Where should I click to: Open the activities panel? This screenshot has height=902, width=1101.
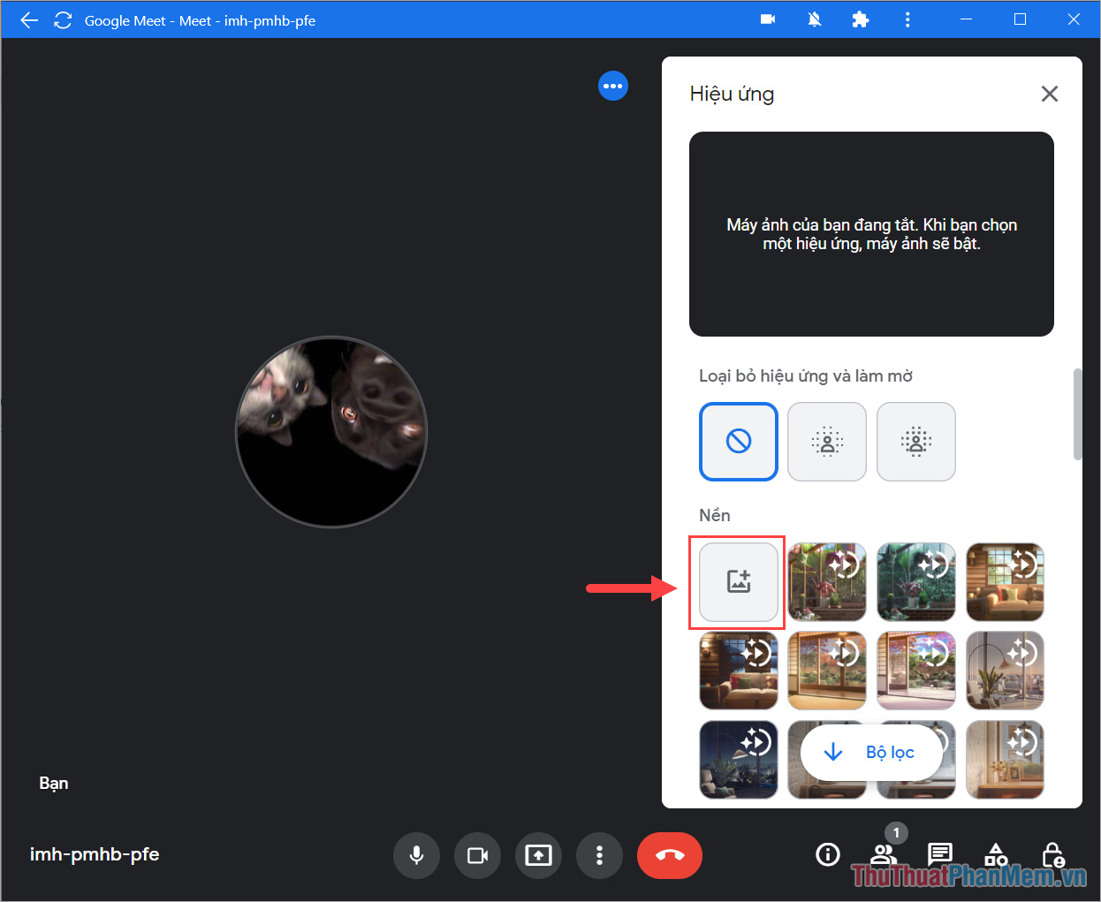tap(996, 854)
